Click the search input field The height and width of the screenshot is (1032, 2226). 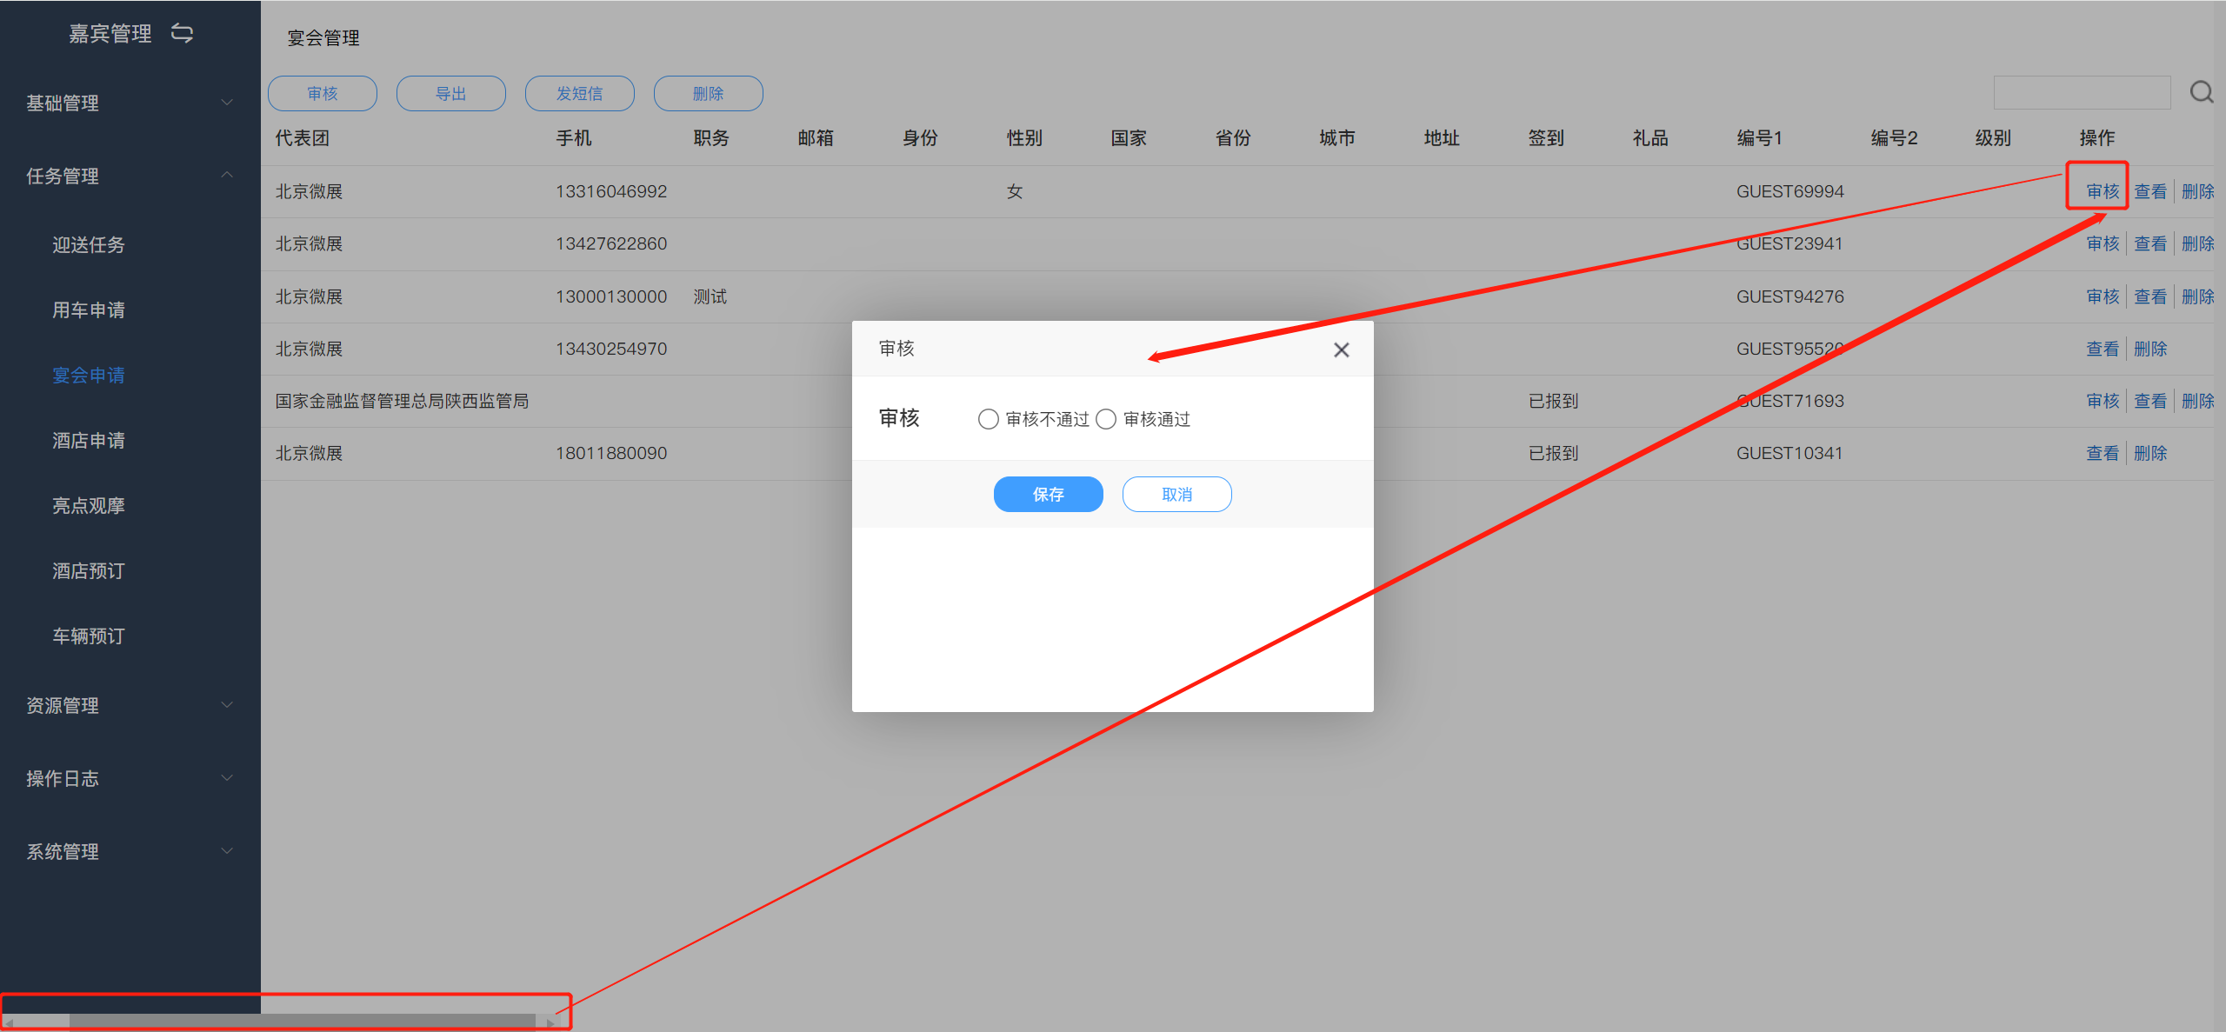[x=2083, y=92]
